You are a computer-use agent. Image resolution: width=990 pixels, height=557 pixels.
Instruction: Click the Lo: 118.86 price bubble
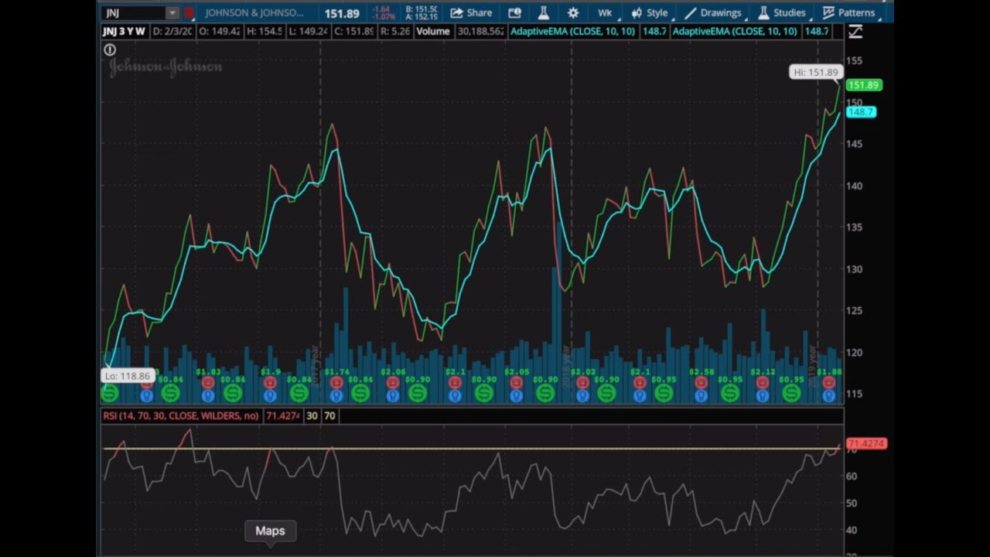coord(128,376)
